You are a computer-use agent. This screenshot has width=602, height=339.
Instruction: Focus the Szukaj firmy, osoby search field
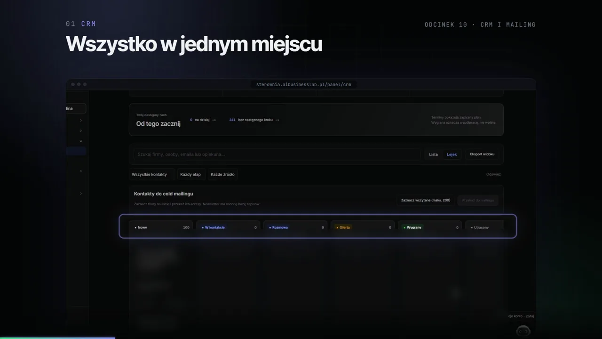[x=277, y=154]
